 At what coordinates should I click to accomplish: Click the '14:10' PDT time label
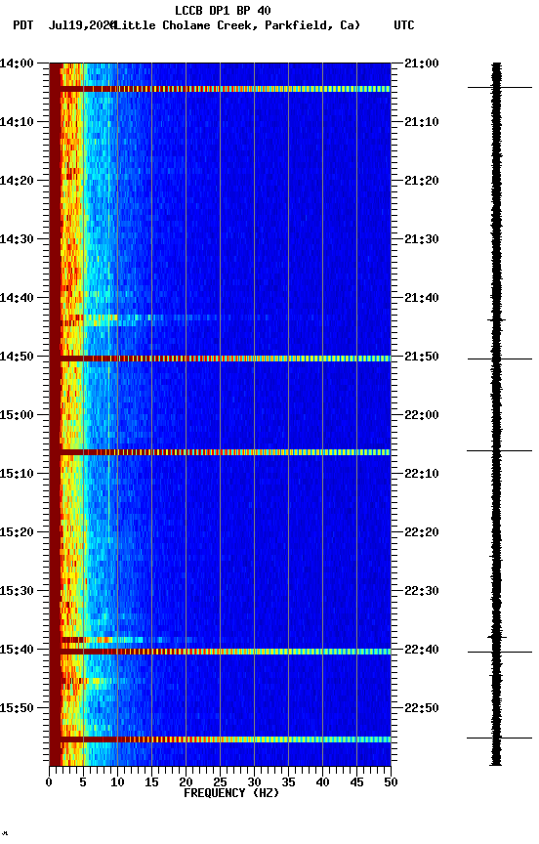(17, 122)
